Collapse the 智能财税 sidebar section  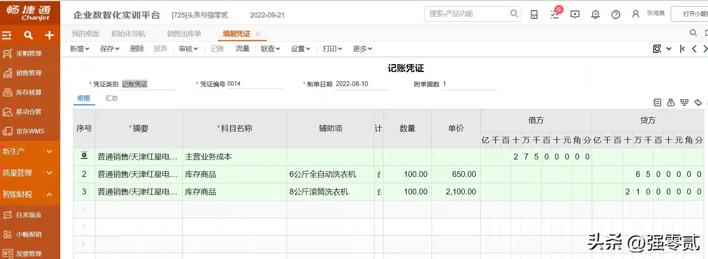(49, 194)
